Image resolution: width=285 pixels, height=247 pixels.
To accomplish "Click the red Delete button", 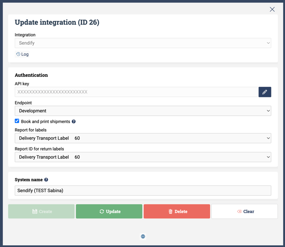I will click(177, 211).
